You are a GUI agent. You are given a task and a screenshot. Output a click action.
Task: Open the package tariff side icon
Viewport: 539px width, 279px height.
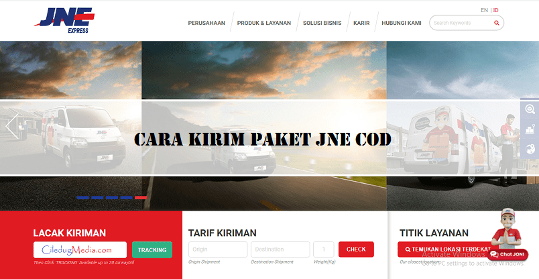point(530,129)
